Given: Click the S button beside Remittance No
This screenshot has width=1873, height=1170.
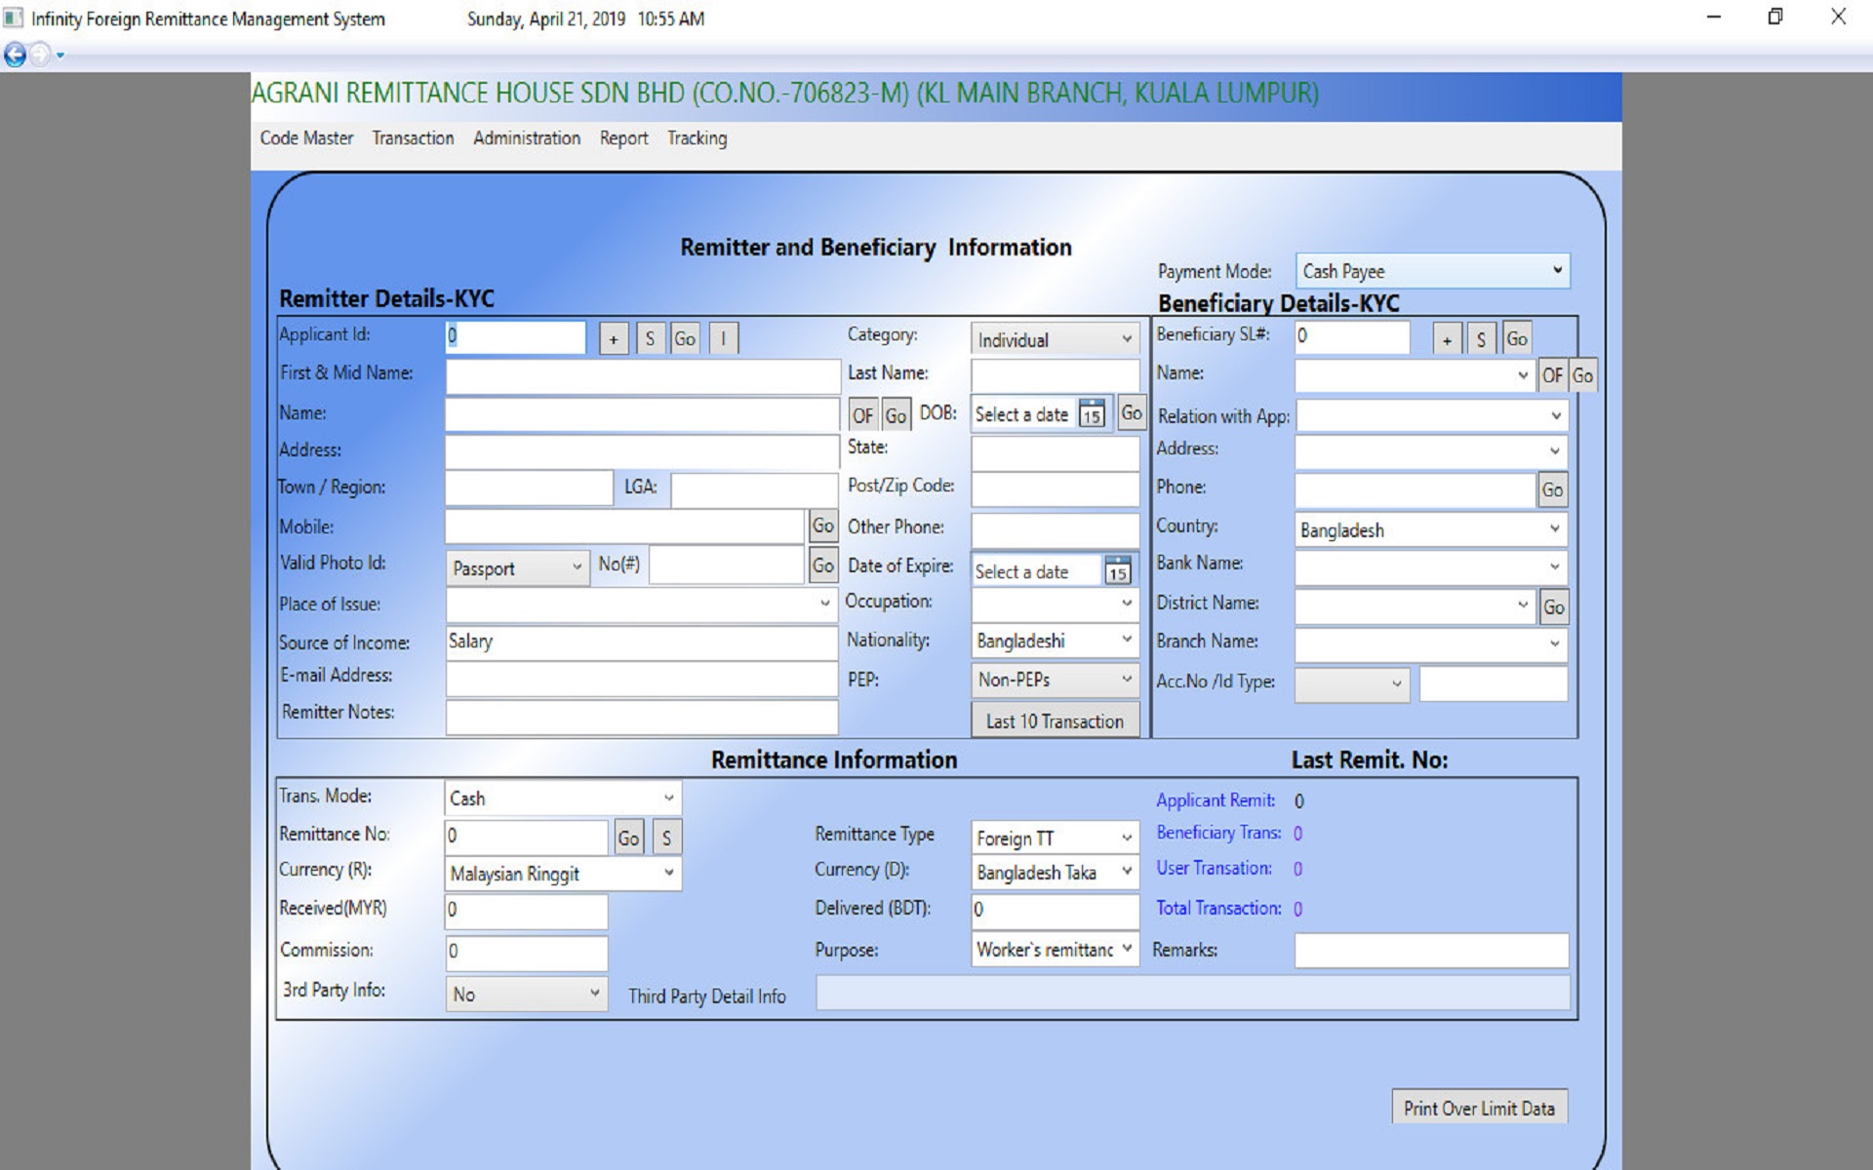Looking at the screenshot, I should (666, 838).
